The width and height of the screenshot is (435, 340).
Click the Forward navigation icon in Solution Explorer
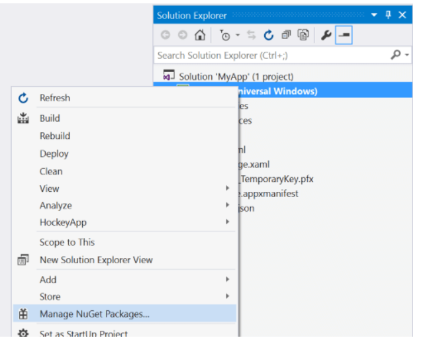[183, 35]
